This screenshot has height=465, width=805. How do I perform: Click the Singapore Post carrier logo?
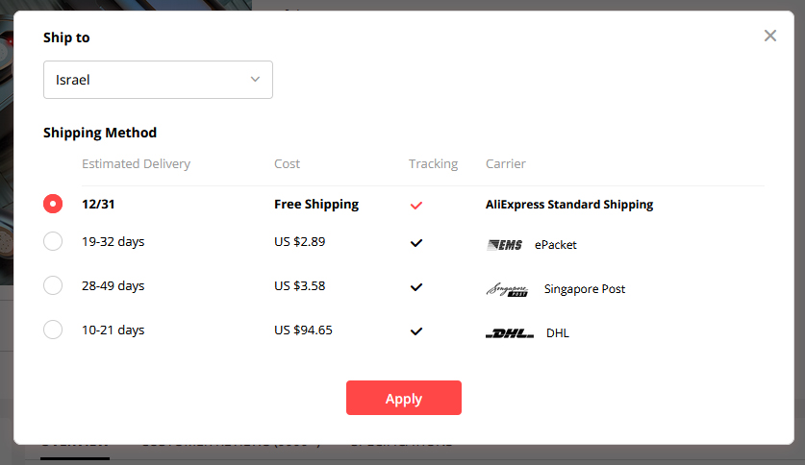[x=507, y=289]
